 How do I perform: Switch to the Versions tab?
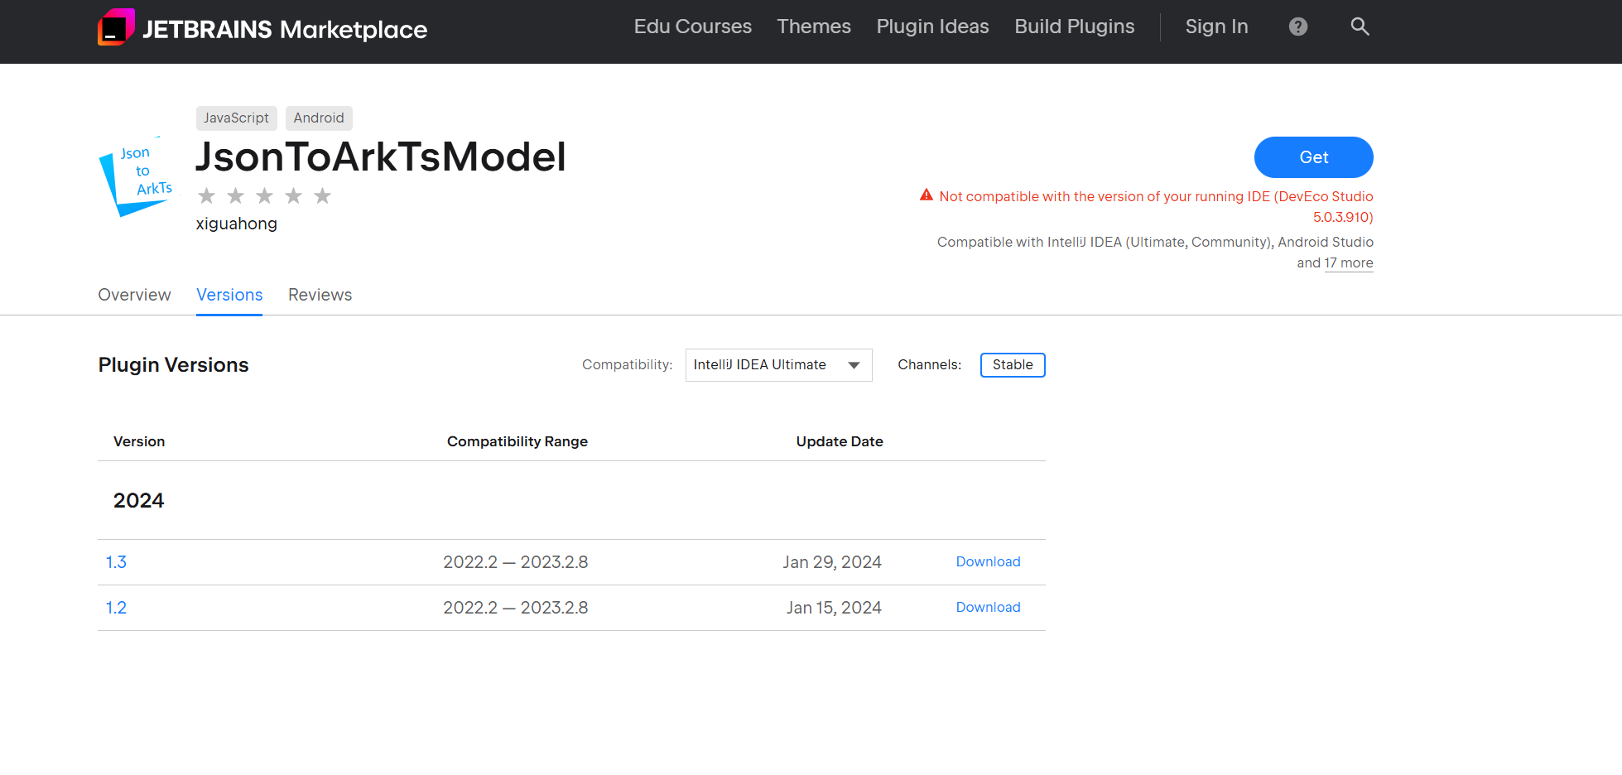[x=229, y=295]
